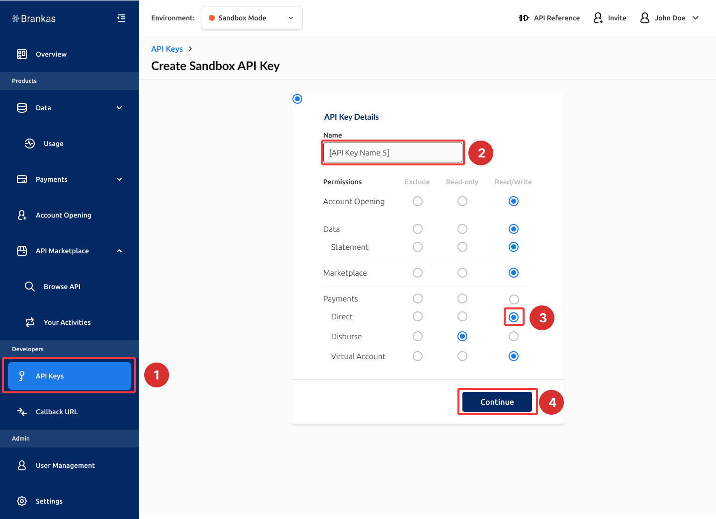Click the Invite person icon
The width and height of the screenshot is (716, 519).
[x=598, y=18]
